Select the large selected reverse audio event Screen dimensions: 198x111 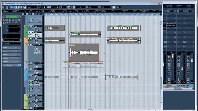point(84,53)
